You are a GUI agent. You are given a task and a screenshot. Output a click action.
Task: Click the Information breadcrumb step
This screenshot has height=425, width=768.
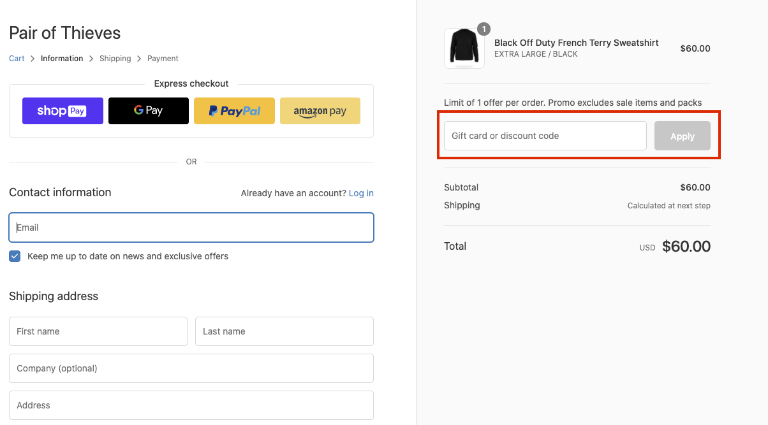pyautogui.click(x=62, y=59)
